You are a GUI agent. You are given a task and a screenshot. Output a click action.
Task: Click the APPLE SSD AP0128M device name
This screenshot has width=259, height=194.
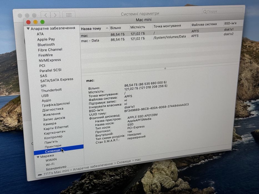coord(142,116)
